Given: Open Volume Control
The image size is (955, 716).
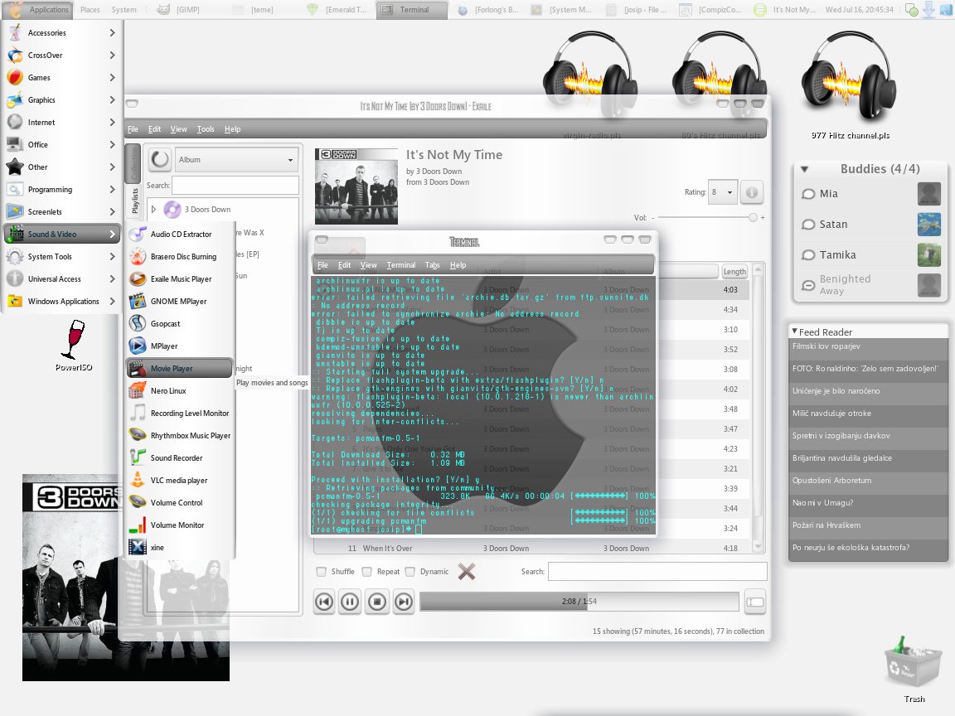Looking at the screenshot, I should (180, 503).
